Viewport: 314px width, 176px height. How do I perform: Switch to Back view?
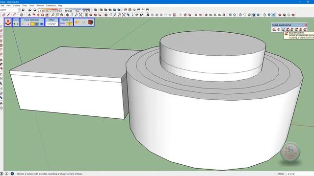click(x=143, y=10)
